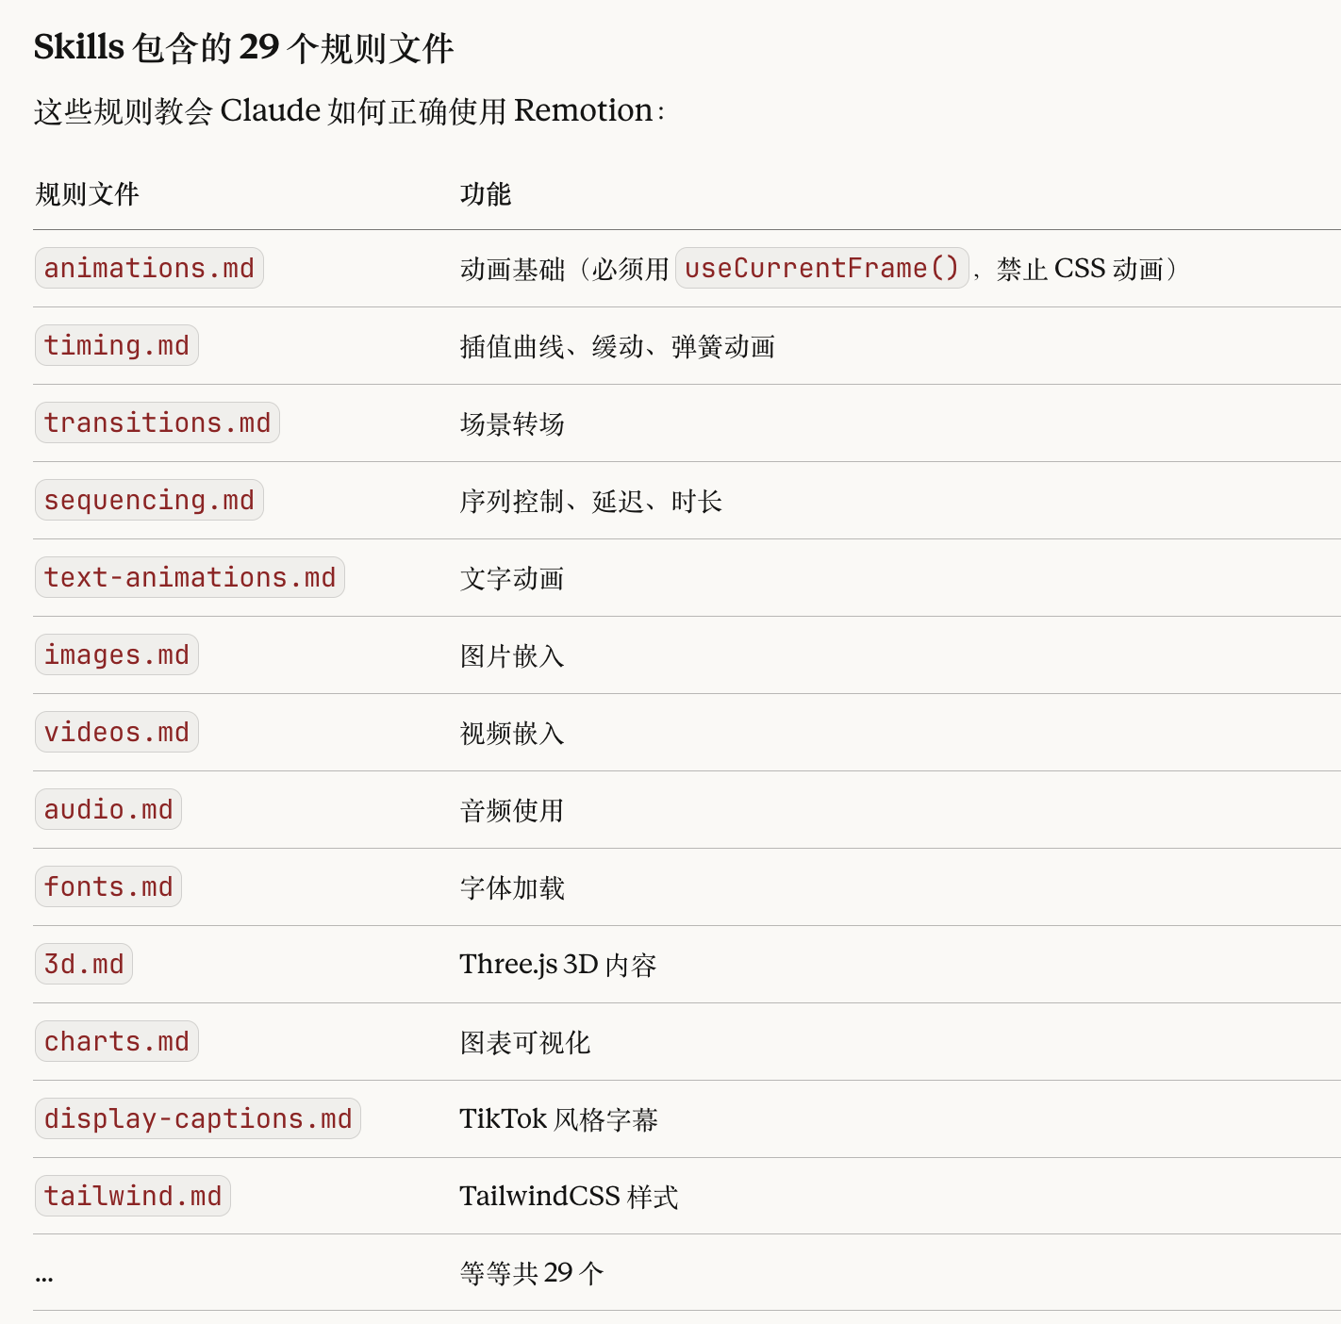Click the 3d.md file entry
Screen dimensions: 1341x1324
(x=84, y=965)
